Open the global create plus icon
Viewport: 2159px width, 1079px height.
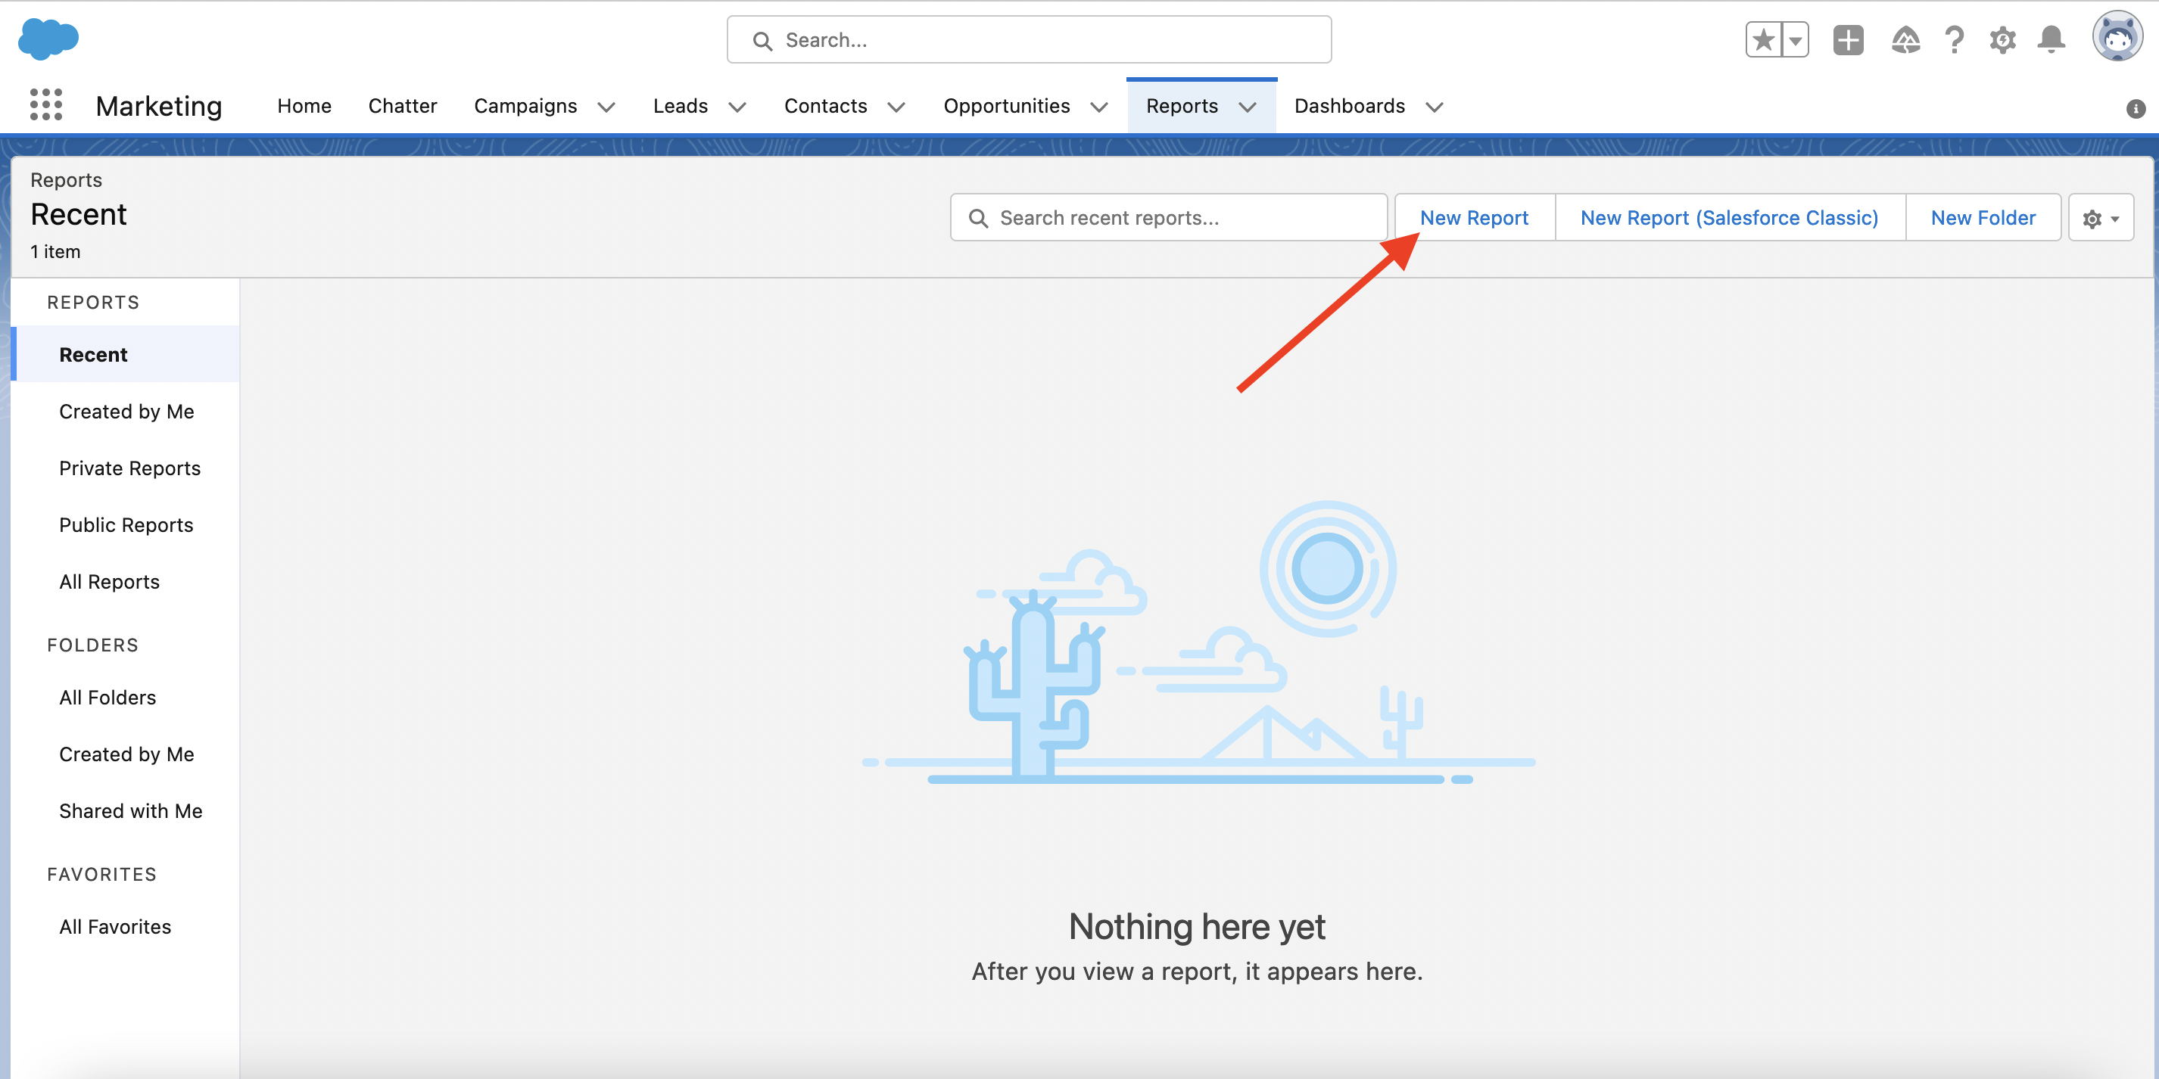tap(1848, 39)
